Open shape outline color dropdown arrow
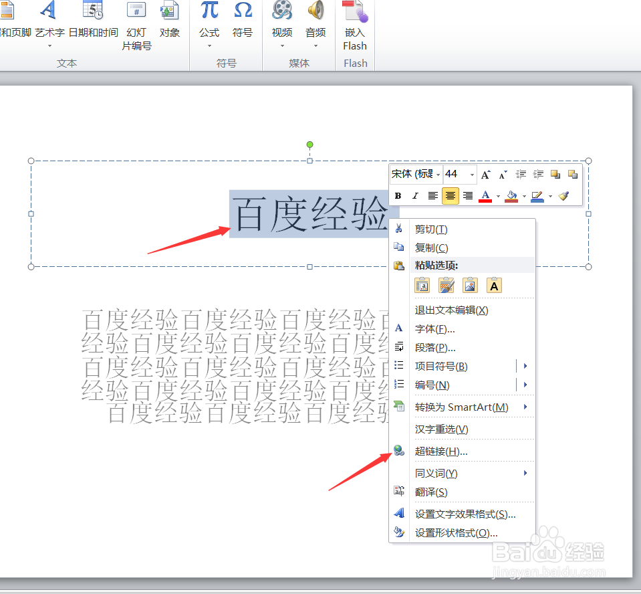This screenshot has height=594, width=641. [550, 197]
